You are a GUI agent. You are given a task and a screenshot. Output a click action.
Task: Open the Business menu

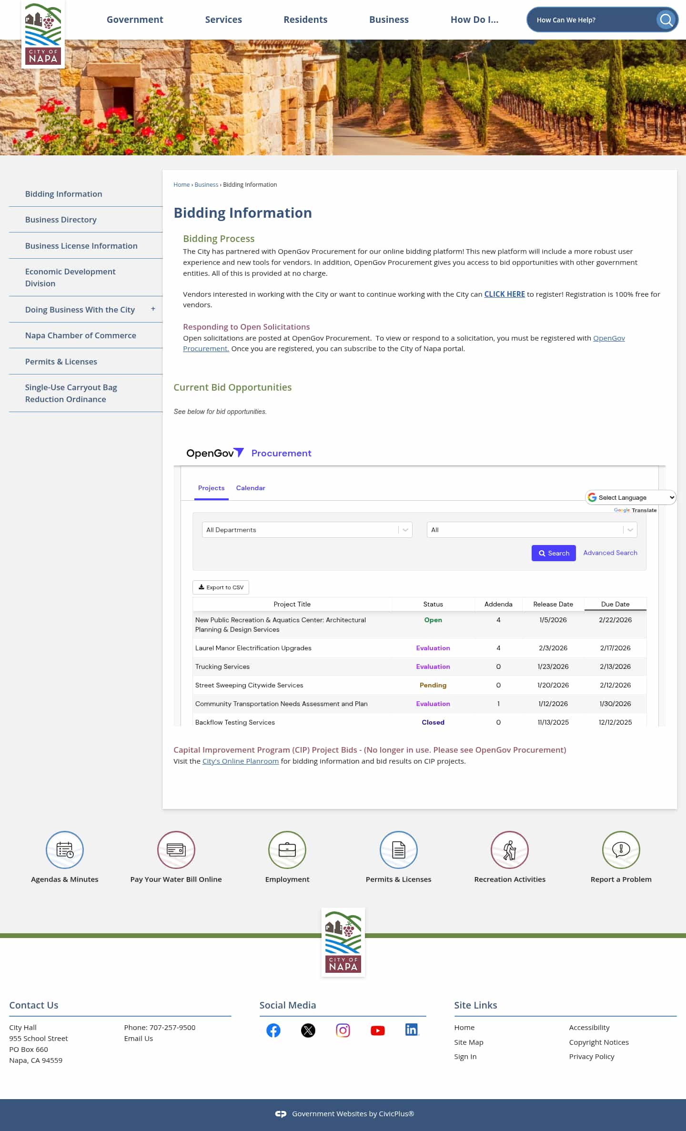389,20
